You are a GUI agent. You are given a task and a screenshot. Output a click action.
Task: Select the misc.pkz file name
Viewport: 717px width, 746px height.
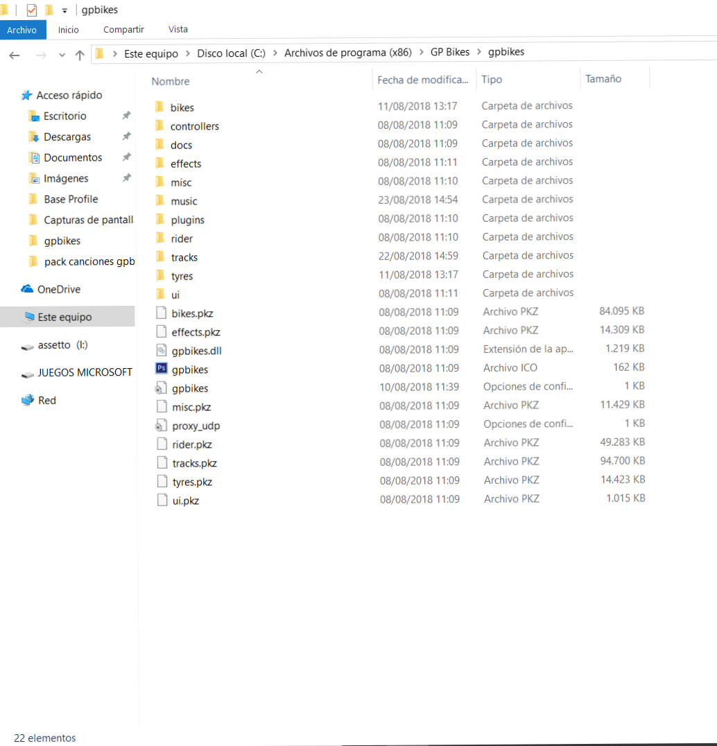191,407
